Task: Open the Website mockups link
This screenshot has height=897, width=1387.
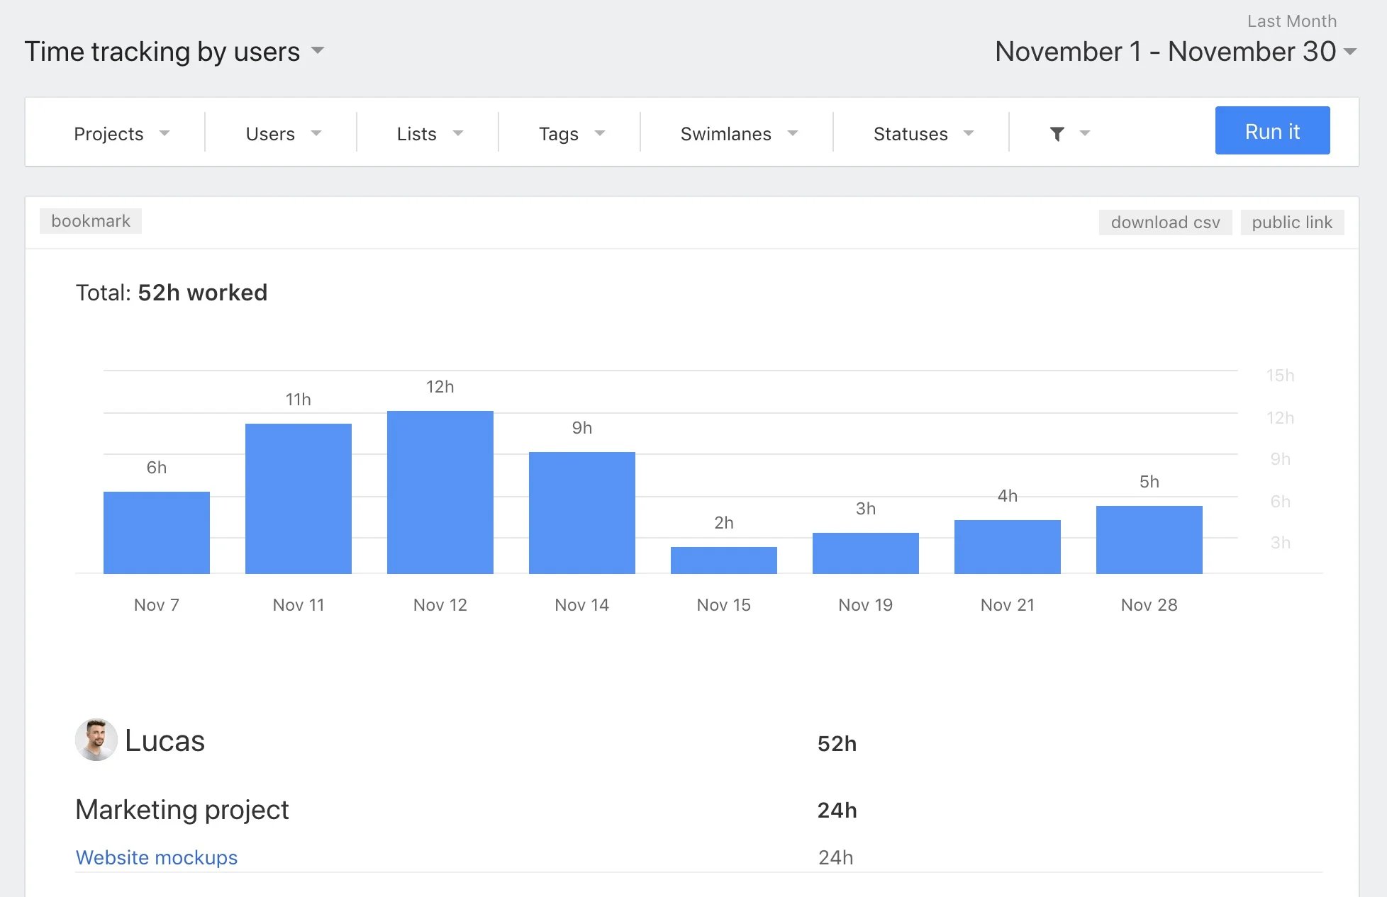Action: (157, 857)
